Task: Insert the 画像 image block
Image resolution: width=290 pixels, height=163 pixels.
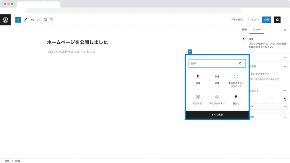Action: tap(217, 79)
